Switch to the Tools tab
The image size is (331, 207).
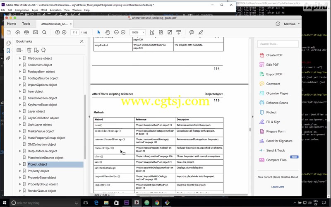tap(26, 24)
